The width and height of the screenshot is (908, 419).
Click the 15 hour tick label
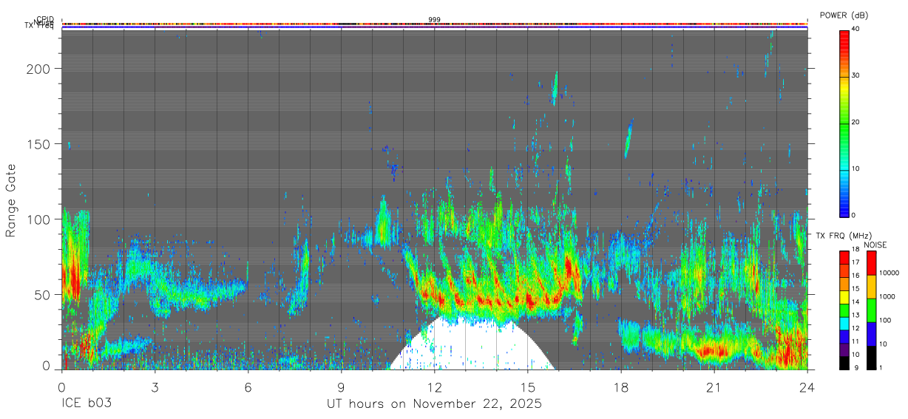(528, 387)
